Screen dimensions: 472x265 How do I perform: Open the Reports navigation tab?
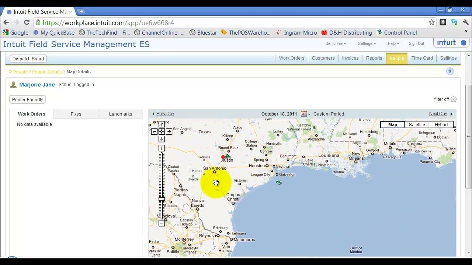tap(374, 58)
